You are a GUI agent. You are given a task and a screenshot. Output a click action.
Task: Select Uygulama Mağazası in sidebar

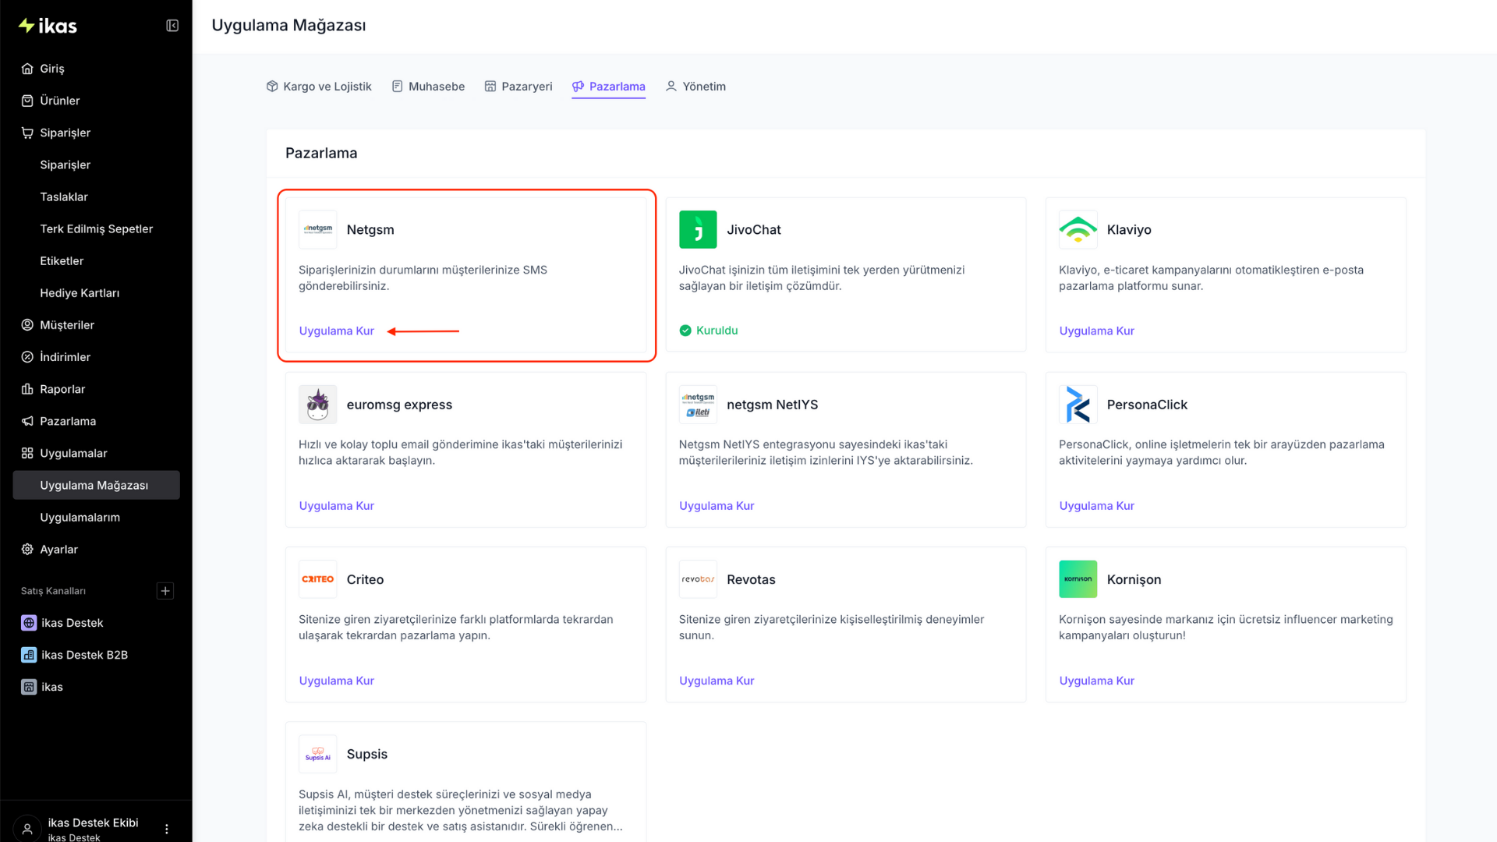click(96, 485)
